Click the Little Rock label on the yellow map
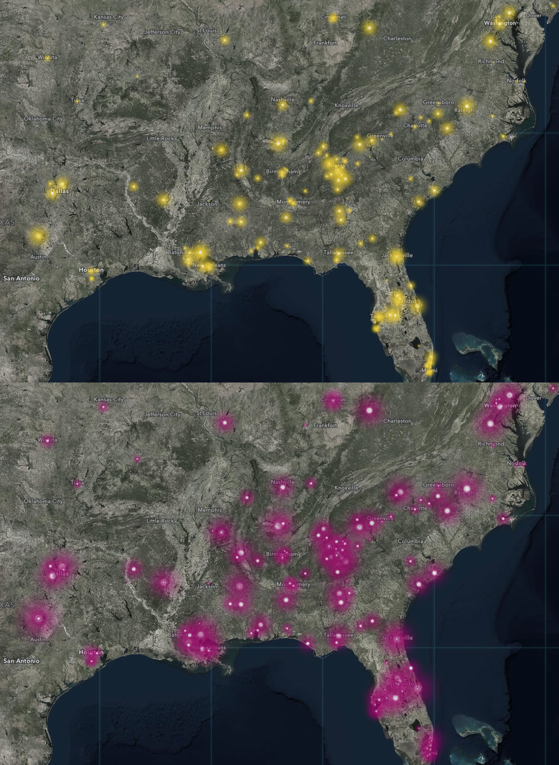 (160, 138)
